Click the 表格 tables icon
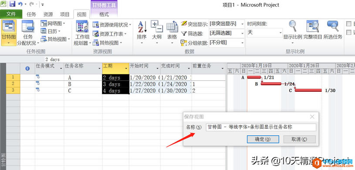 [x=172, y=27]
